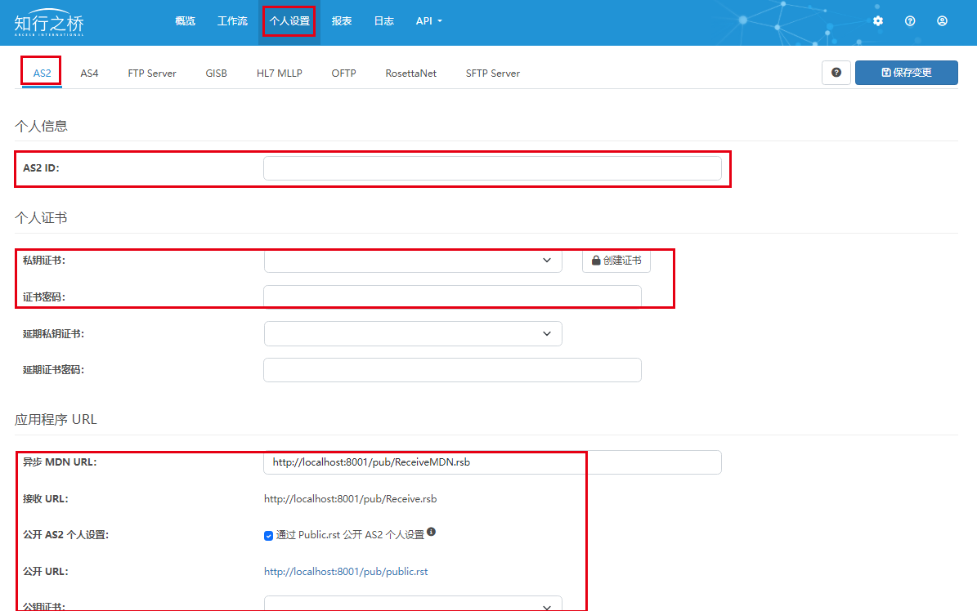The image size is (977, 611).
Task: Toggle 通过 Public.rst 公开 AS2 个人设置 checkbox
Action: [x=268, y=536]
